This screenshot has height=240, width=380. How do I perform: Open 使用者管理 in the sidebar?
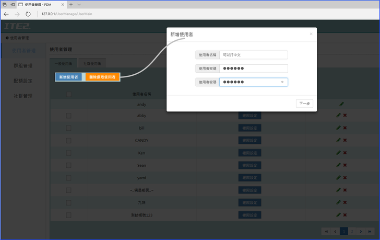24,51
